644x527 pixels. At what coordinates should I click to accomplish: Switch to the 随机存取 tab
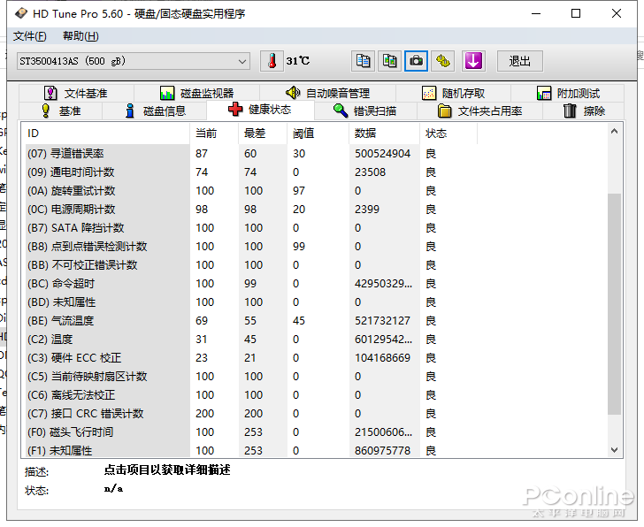click(x=454, y=93)
